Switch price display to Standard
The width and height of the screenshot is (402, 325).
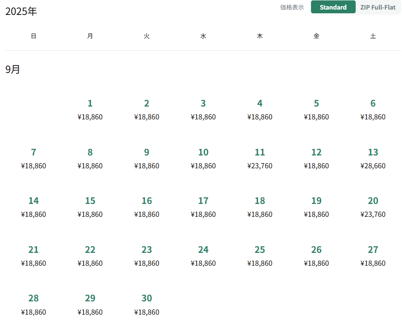[x=333, y=7]
